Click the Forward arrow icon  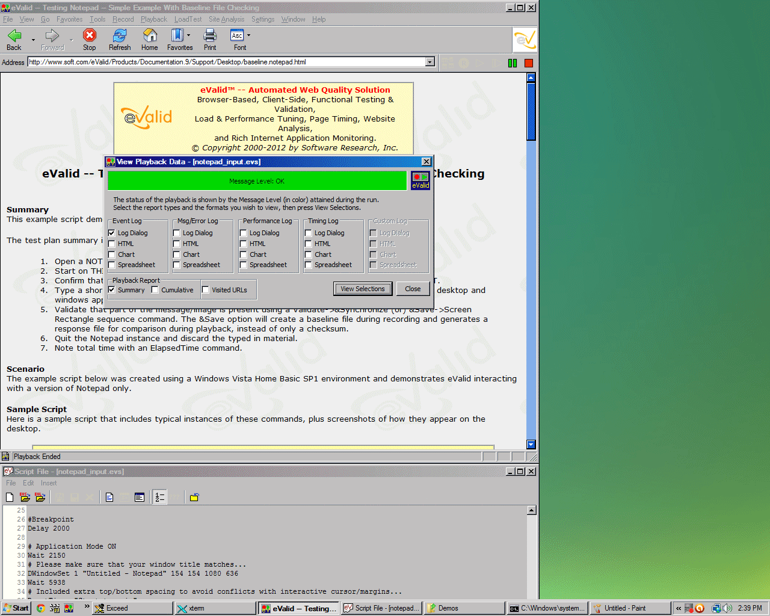pyautogui.click(x=52, y=36)
